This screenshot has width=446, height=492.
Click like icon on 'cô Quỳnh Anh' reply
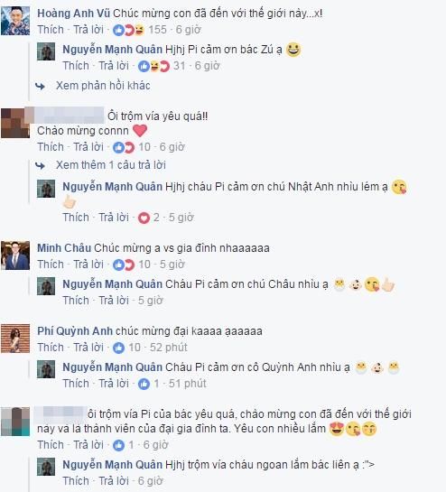pos(144,384)
